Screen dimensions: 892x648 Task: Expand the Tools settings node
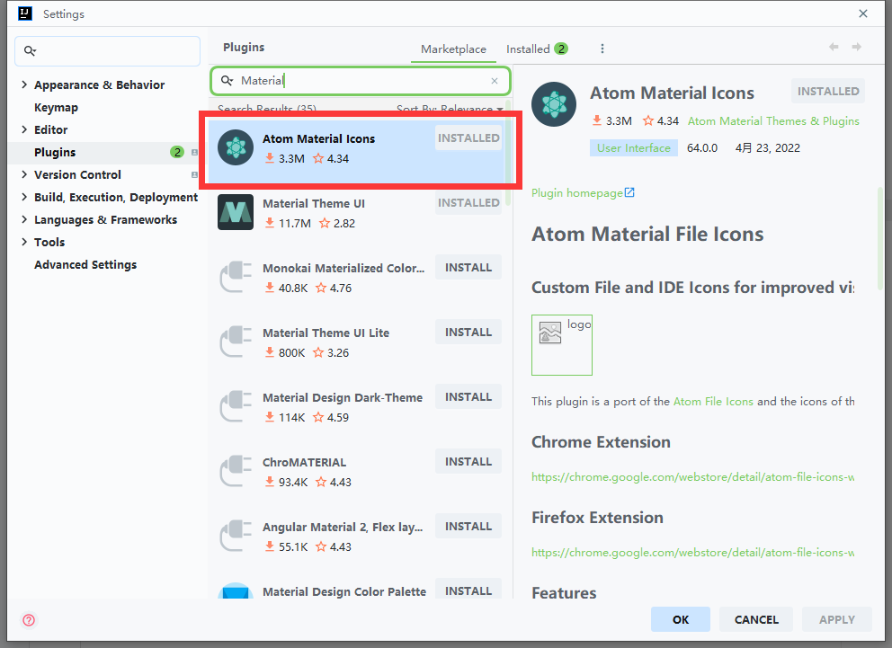[24, 242]
